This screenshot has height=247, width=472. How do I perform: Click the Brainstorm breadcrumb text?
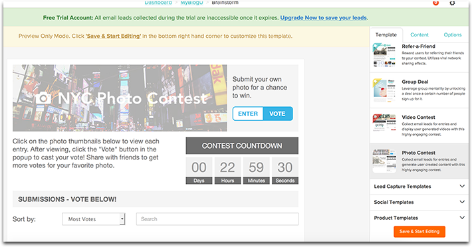click(x=225, y=3)
